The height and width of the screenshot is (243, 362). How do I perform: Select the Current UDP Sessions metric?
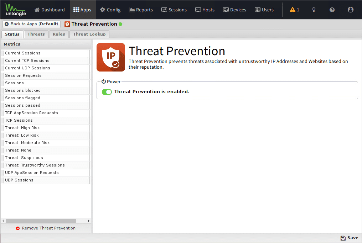point(46,68)
